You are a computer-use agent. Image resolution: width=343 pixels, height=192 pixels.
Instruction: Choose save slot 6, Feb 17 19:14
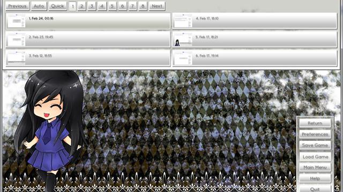pyautogui.click(x=255, y=58)
